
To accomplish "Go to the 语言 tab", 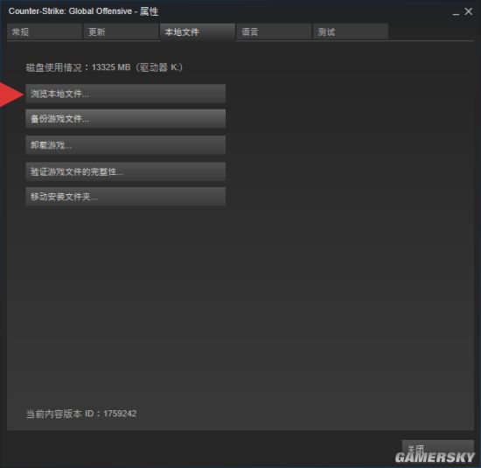I will pyautogui.click(x=274, y=31).
